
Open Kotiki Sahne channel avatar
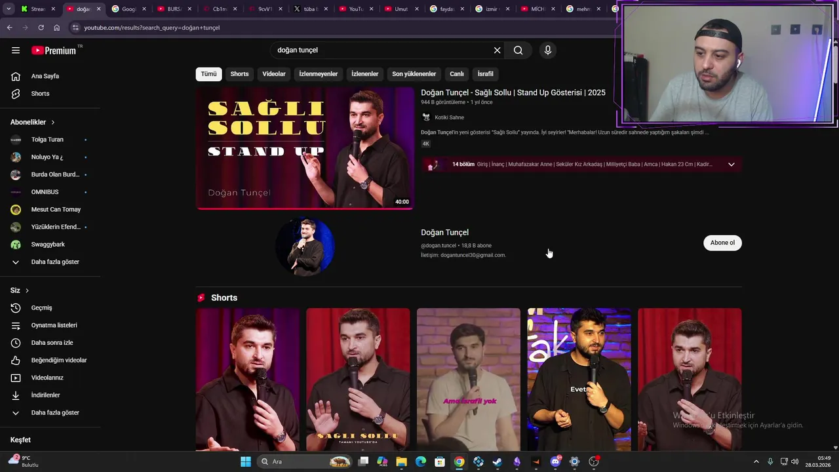426,117
